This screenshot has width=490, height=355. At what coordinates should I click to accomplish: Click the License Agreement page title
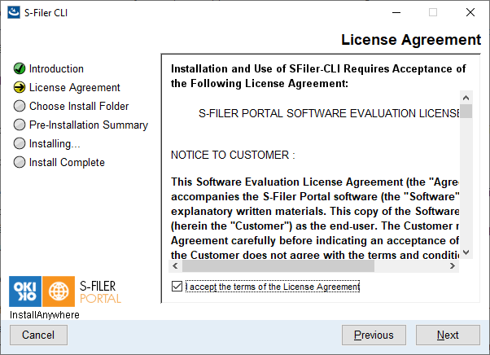coord(411,40)
